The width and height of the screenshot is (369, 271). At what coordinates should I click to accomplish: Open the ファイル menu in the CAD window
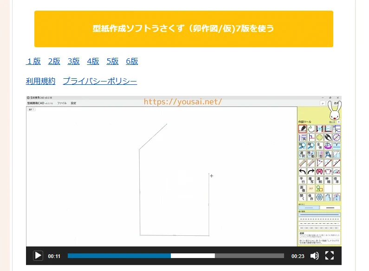point(62,103)
